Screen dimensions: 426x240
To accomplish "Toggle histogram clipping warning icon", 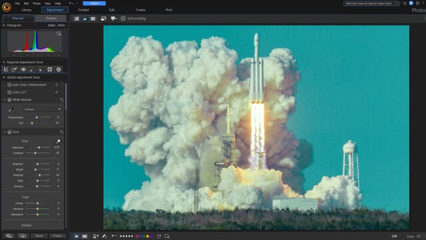I will click(x=59, y=34).
